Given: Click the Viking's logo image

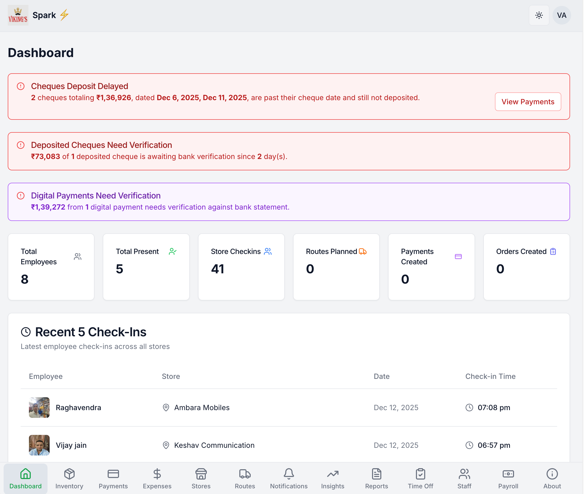Looking at the screenshot, I should click(x=18, y=15).
